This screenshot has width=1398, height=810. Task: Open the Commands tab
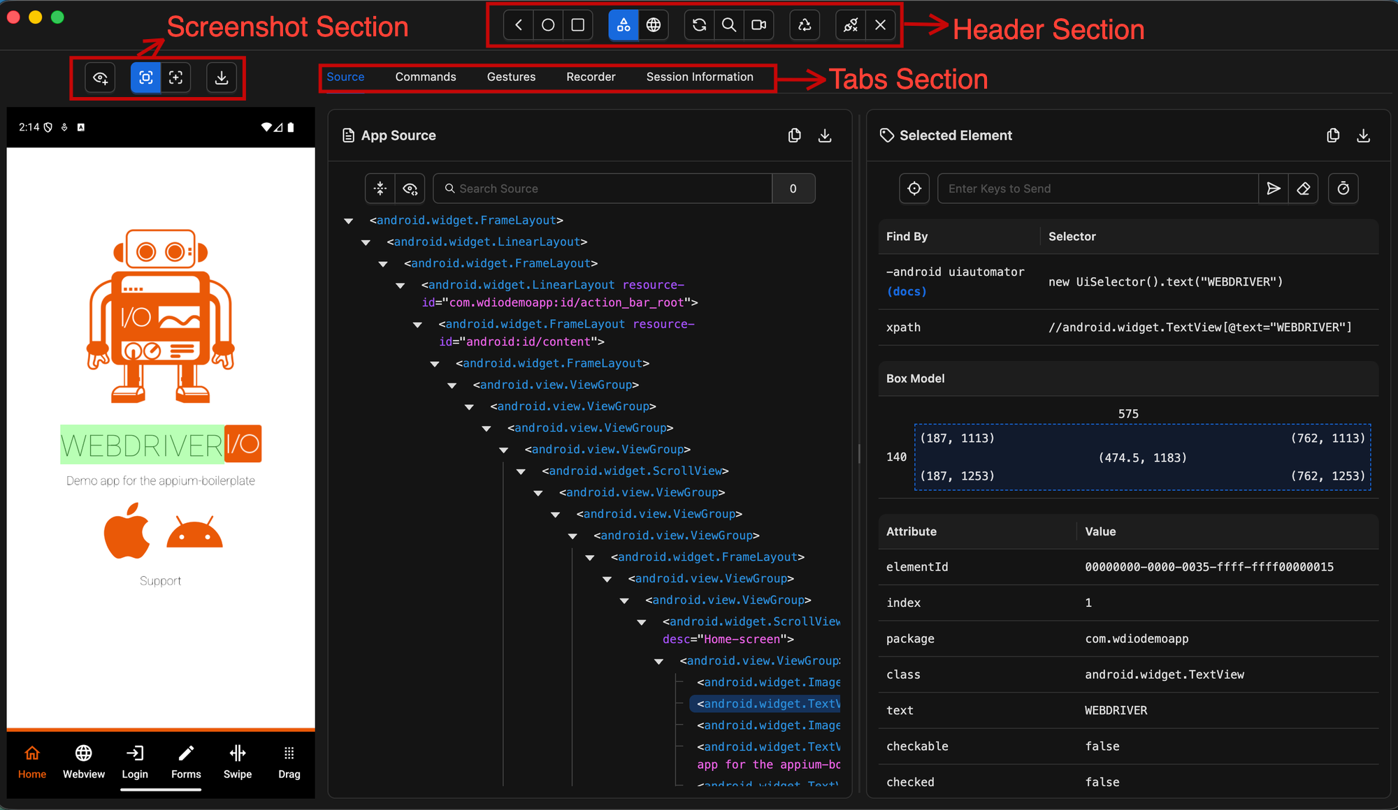coord(425,77)
